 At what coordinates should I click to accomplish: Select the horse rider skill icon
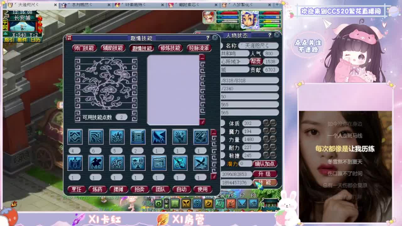coord(96,163)
